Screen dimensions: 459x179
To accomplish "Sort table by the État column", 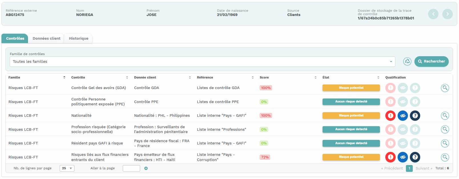I will point(351,77).
